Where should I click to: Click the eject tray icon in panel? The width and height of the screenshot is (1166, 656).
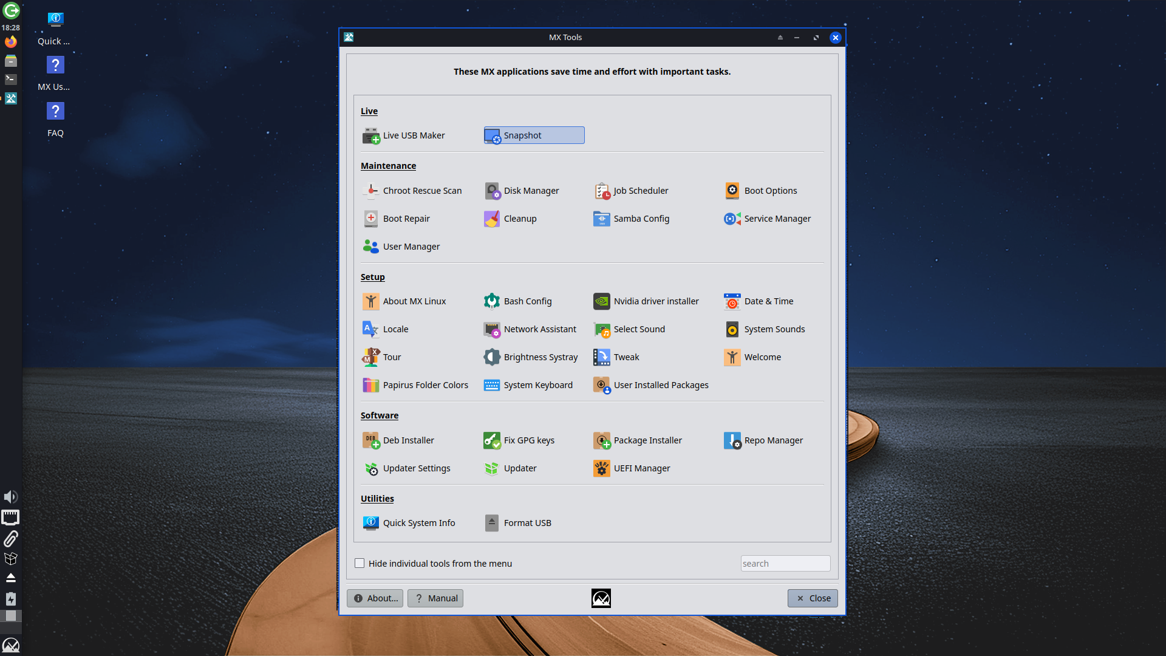(x=11, y=578)
